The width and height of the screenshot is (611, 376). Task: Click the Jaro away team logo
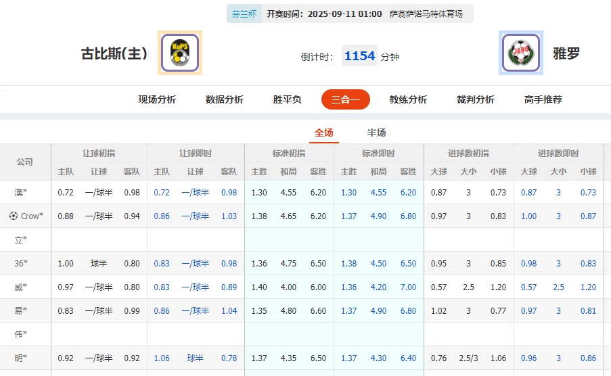pyautogui.click(x=521, y=53)
